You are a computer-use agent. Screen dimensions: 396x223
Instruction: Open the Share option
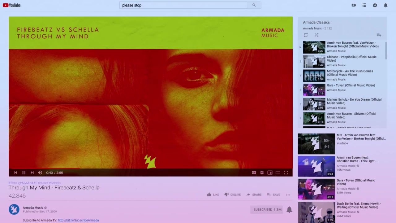click(x=254, y=195)
